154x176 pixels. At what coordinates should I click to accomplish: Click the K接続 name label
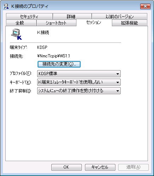pyautogui.click(x=43, y=33)
